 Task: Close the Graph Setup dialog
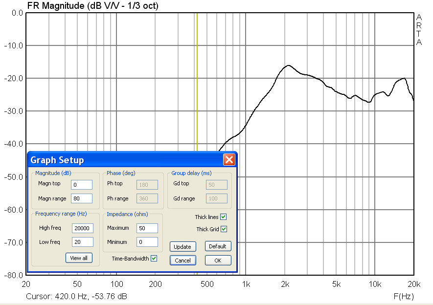[229, 160]
